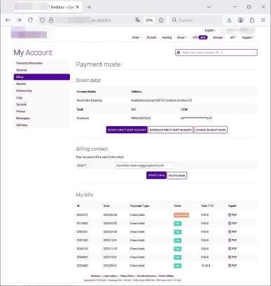Screen dimensions: 271x286
Task: Open the VPS menu item
Action: [200, 37]
